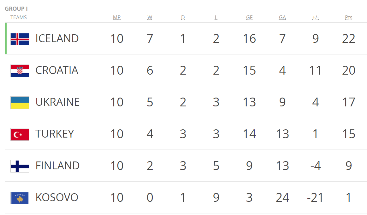
Task: Select the UKRAINE team name
Action: (x=57, y=102)
